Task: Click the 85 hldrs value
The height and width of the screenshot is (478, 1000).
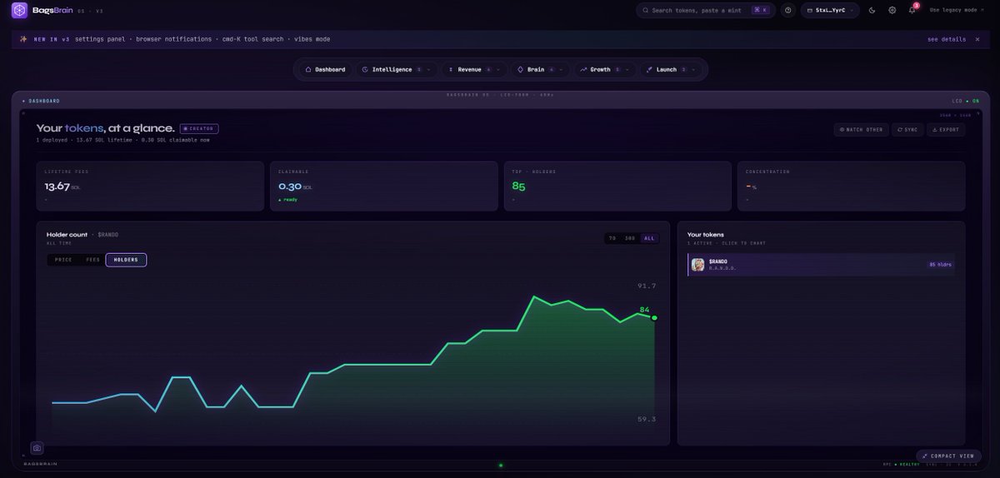Action: click(x=940, y=265)
